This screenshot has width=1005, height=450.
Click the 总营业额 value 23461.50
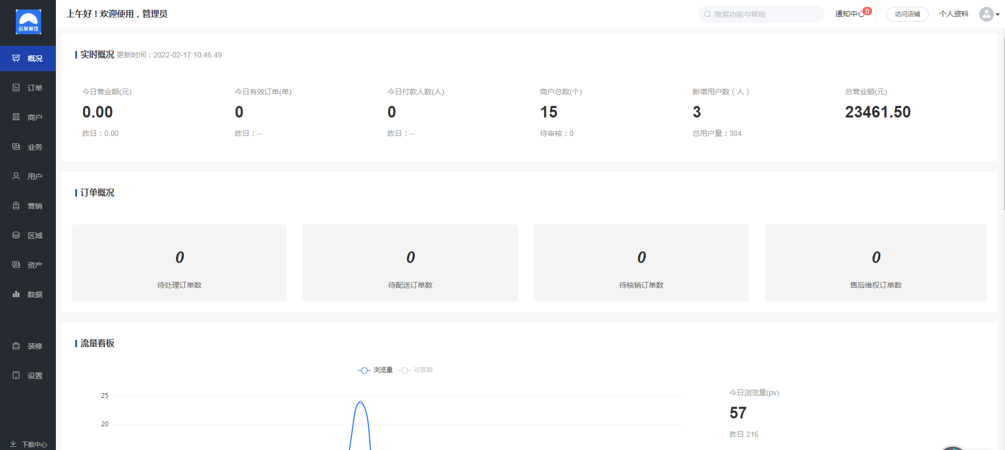pos(878,112)
